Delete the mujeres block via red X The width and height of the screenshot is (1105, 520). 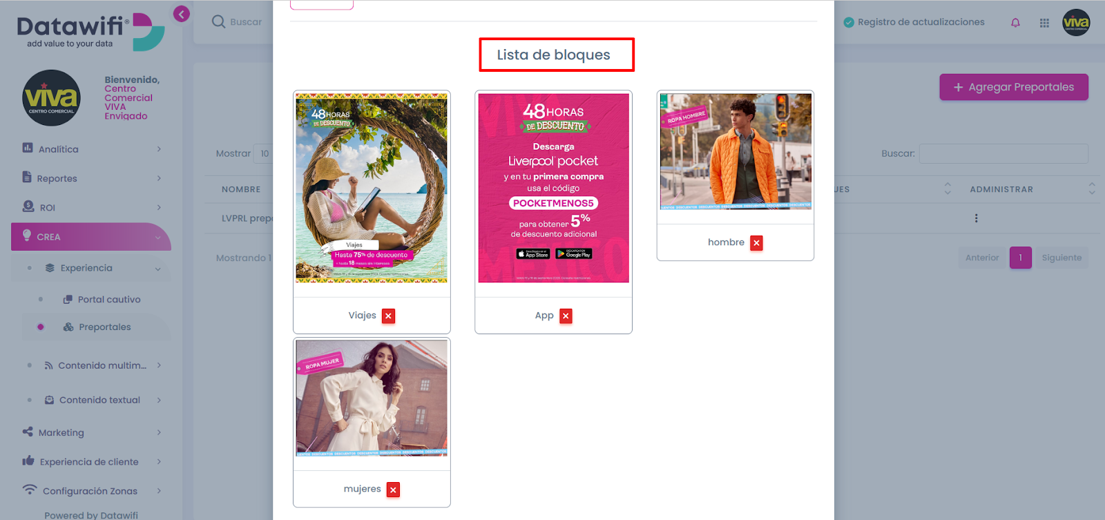393,490
